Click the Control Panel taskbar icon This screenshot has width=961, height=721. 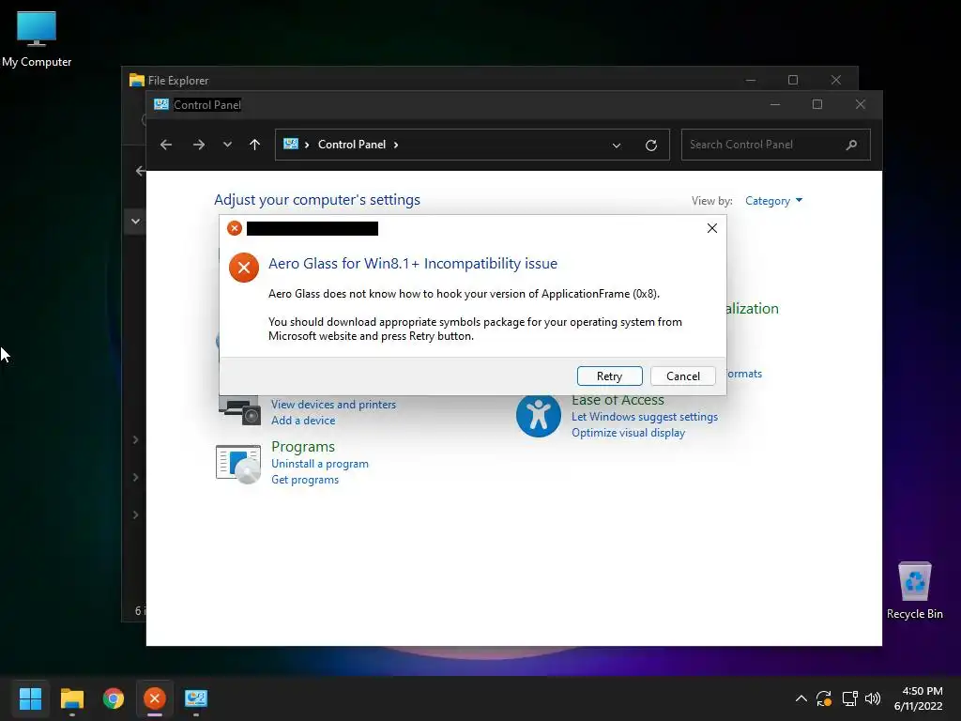click(x=196, y=698)
